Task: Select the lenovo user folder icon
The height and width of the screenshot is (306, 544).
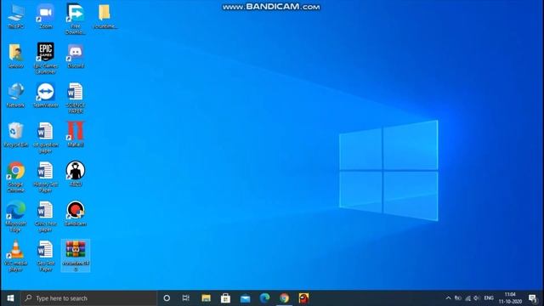Action: click(x=15, y=56)
